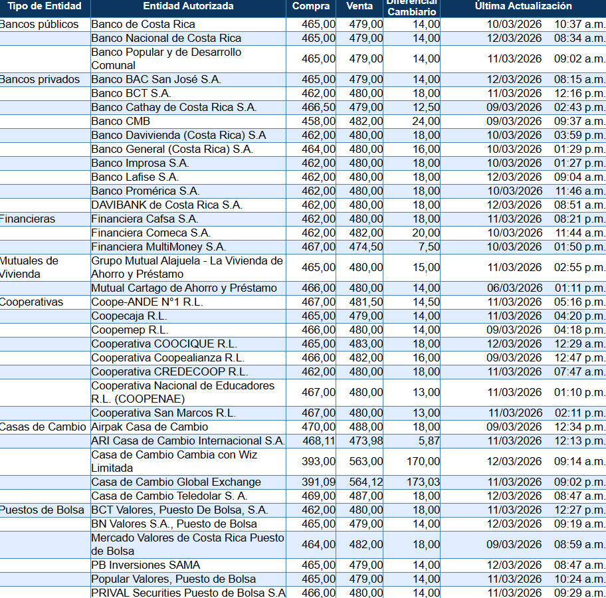Viewport: 606px width, 598px height.
Task: Select Banco CMB entity name
Action: click(x=120, y=122)
